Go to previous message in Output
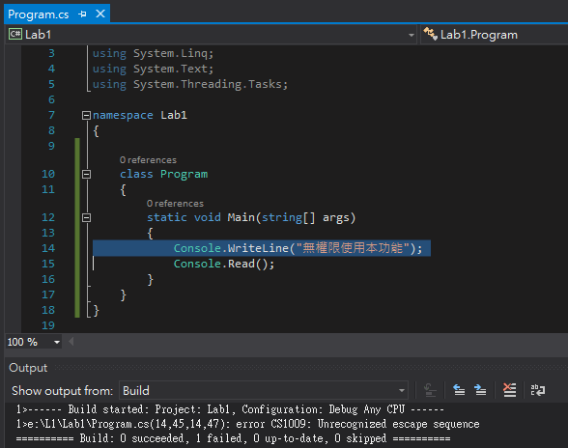Image resolution: width=568 pixels, height=448 pixels. [459, 390]
